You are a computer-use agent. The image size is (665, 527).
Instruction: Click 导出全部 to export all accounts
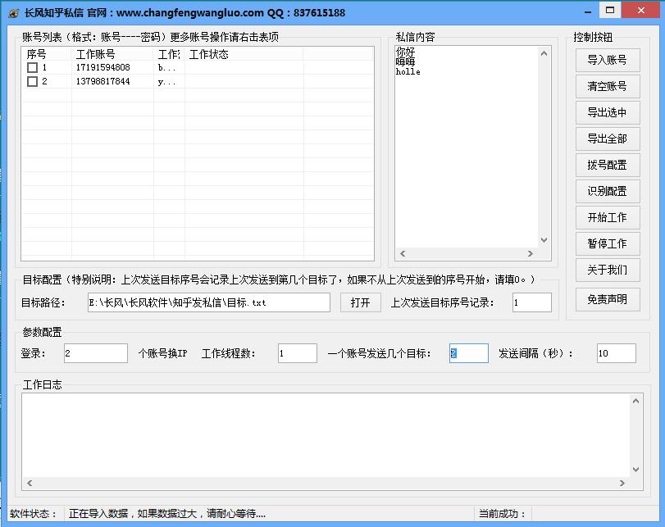607,139
